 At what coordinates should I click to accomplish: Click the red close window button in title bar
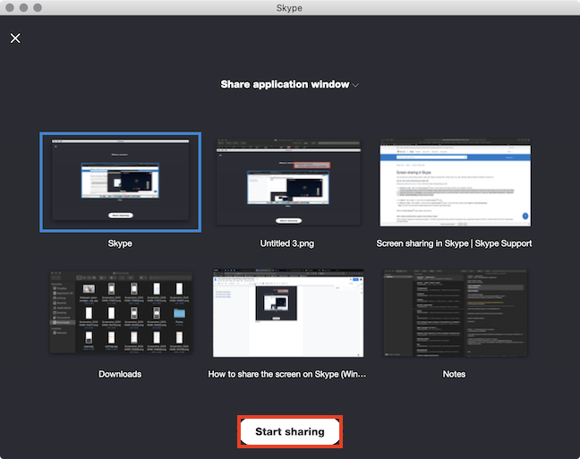tap(10, 7)
